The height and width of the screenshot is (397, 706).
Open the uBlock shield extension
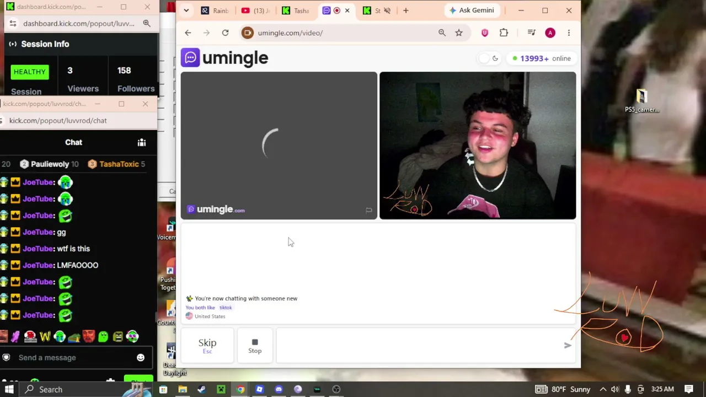pyautogui.click(x=485, y=33)
